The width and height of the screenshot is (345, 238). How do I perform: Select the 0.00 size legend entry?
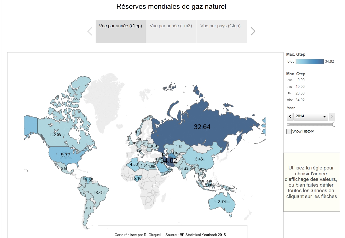tap(296, 80)
